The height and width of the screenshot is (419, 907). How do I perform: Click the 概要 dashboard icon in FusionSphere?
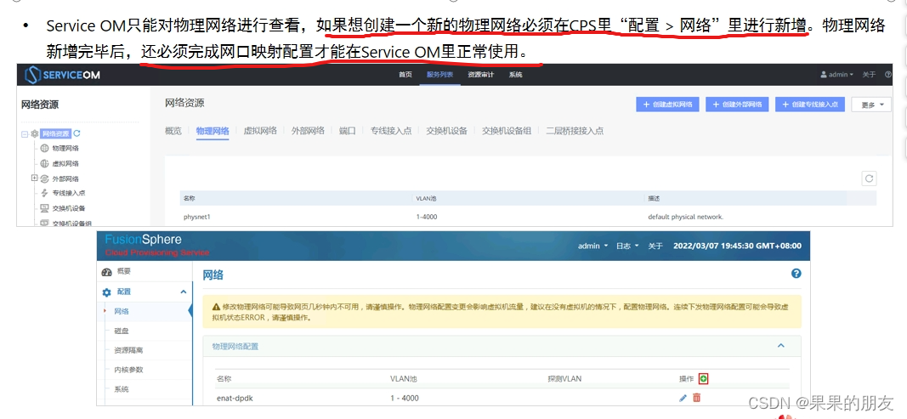(x=106, y=272)
